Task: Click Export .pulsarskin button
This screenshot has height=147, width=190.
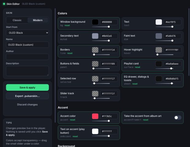Action: 27,96
